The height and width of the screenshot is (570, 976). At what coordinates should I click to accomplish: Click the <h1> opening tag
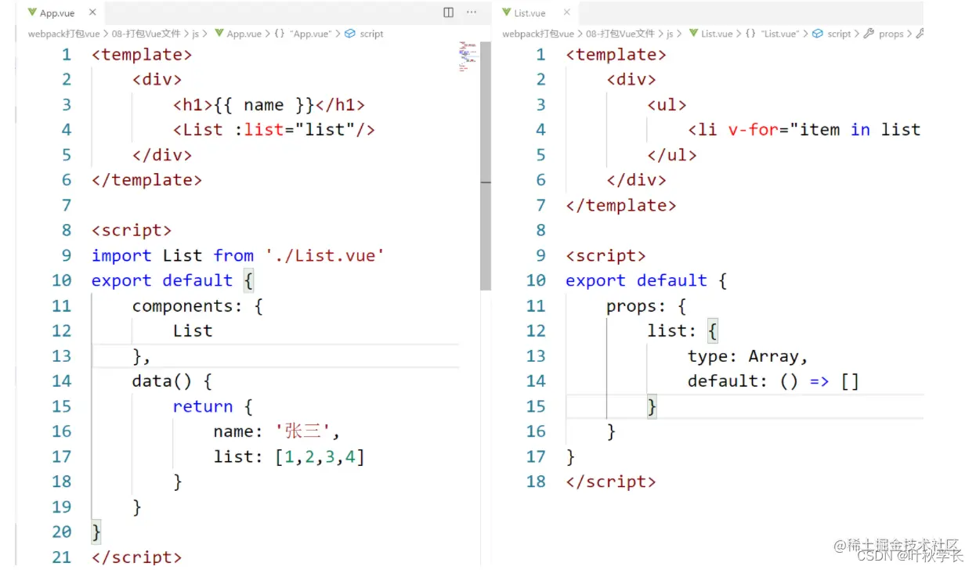click(x=193, y=105)
